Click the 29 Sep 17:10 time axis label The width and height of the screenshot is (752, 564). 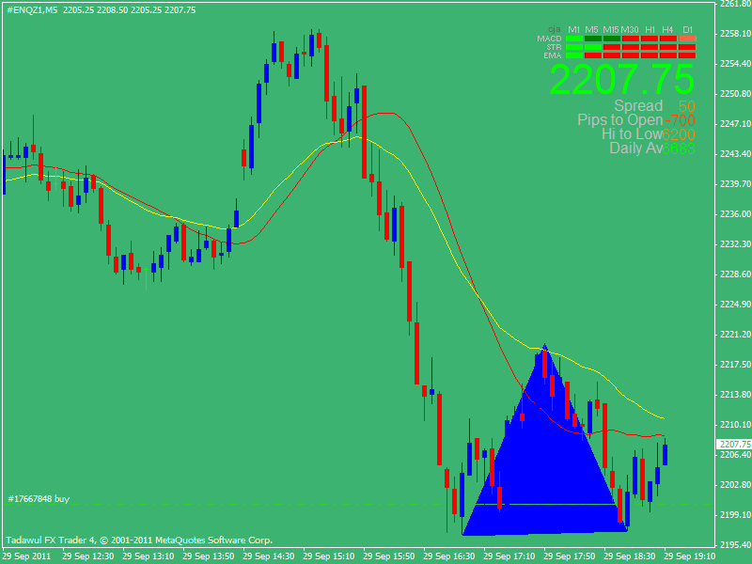(512, 556)
